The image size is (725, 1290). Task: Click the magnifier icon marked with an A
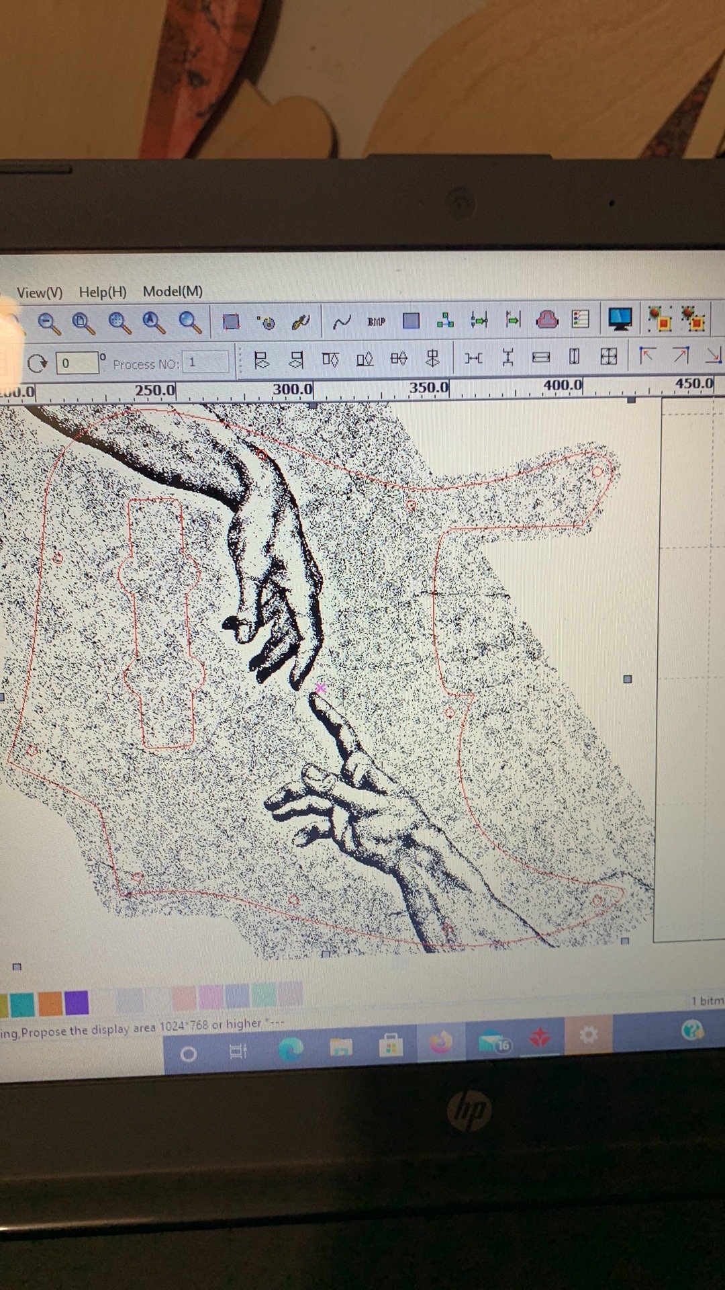(x=154, y=323)
